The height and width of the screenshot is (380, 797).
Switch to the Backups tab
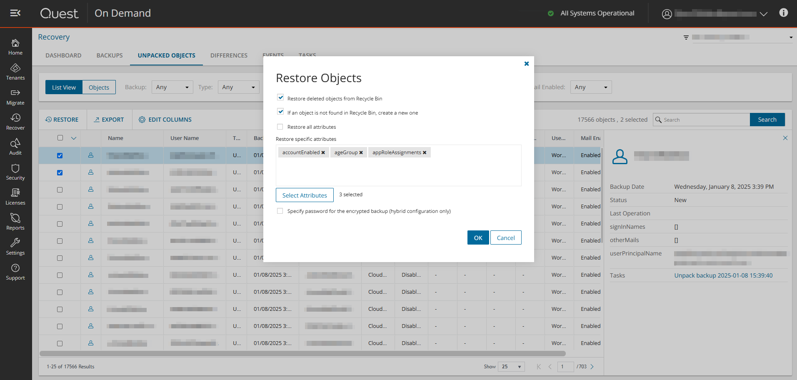110,55
